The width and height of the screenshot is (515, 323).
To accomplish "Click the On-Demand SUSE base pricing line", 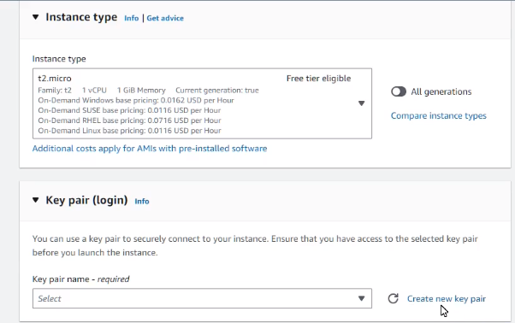I will (x=129, y=110).
